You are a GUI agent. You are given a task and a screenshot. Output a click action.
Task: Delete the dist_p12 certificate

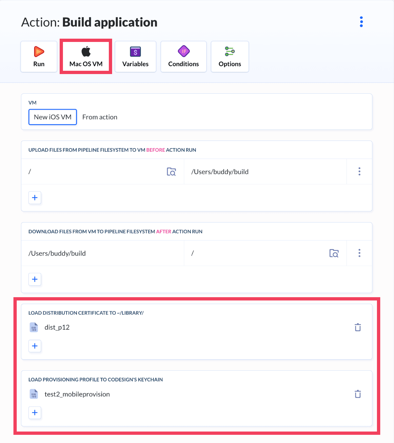click(x=358, y=327)
